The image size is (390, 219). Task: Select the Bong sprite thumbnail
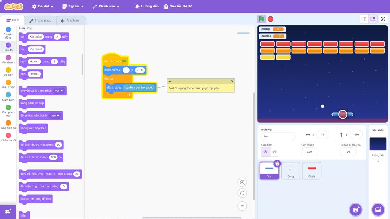tap(290, 170)
